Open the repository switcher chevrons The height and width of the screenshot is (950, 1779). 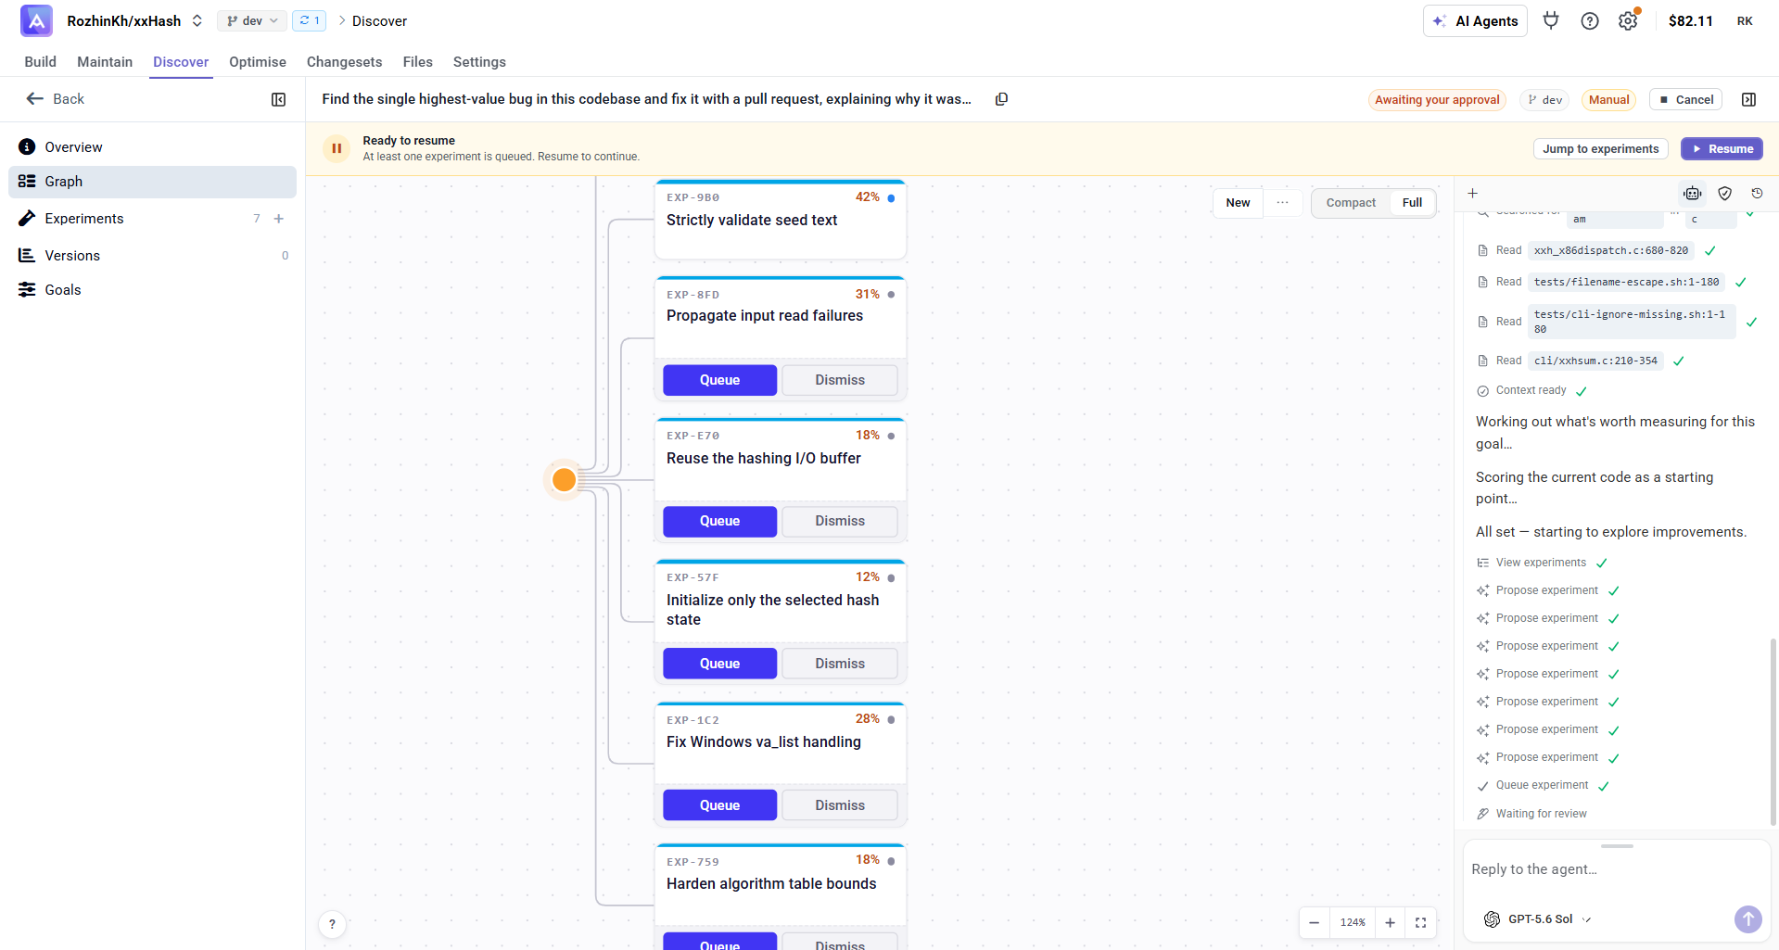click(197, 20)
